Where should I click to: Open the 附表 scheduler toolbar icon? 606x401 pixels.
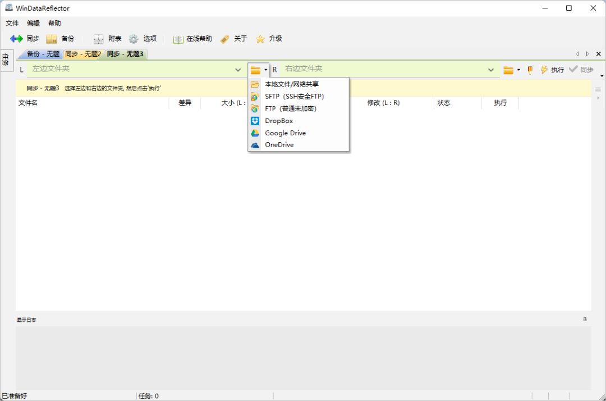coord(99,39)
